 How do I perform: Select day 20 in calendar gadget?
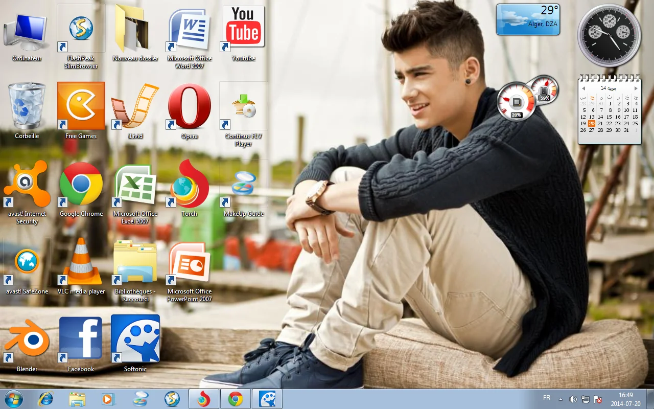click(x=592, y=123)
